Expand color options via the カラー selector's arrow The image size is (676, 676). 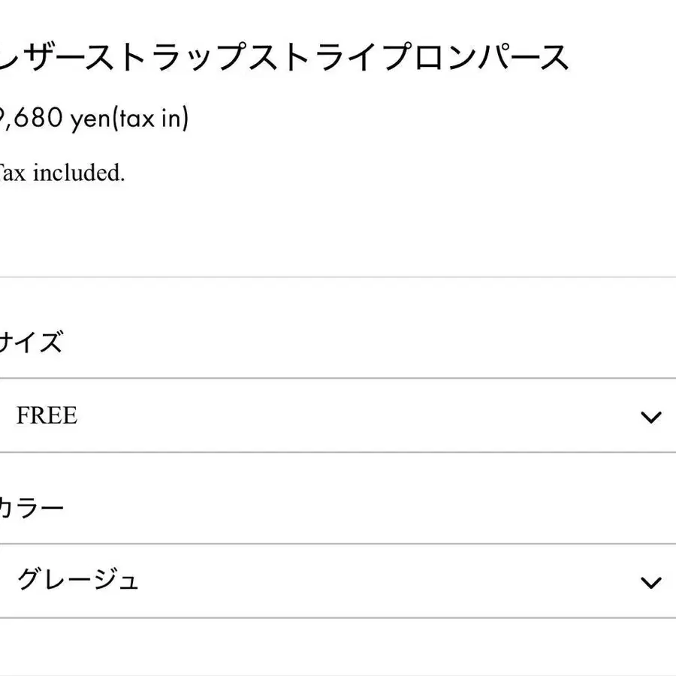650,582
